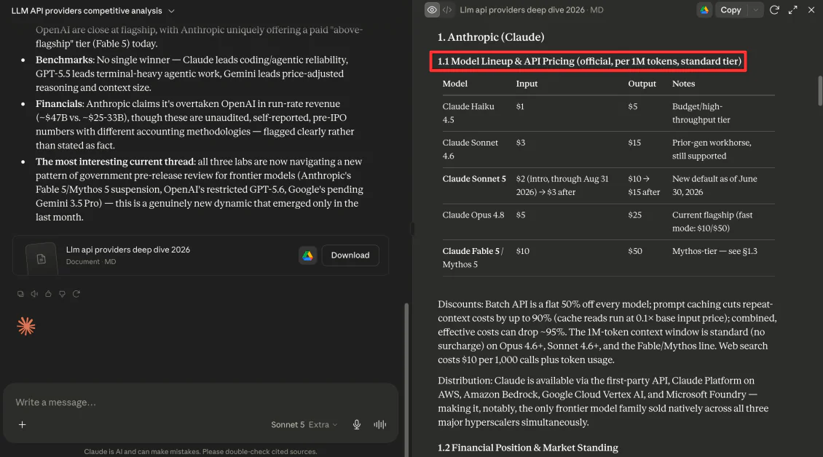Download the Llm api providers document
The image size is (823, 457).
(350, 255)
